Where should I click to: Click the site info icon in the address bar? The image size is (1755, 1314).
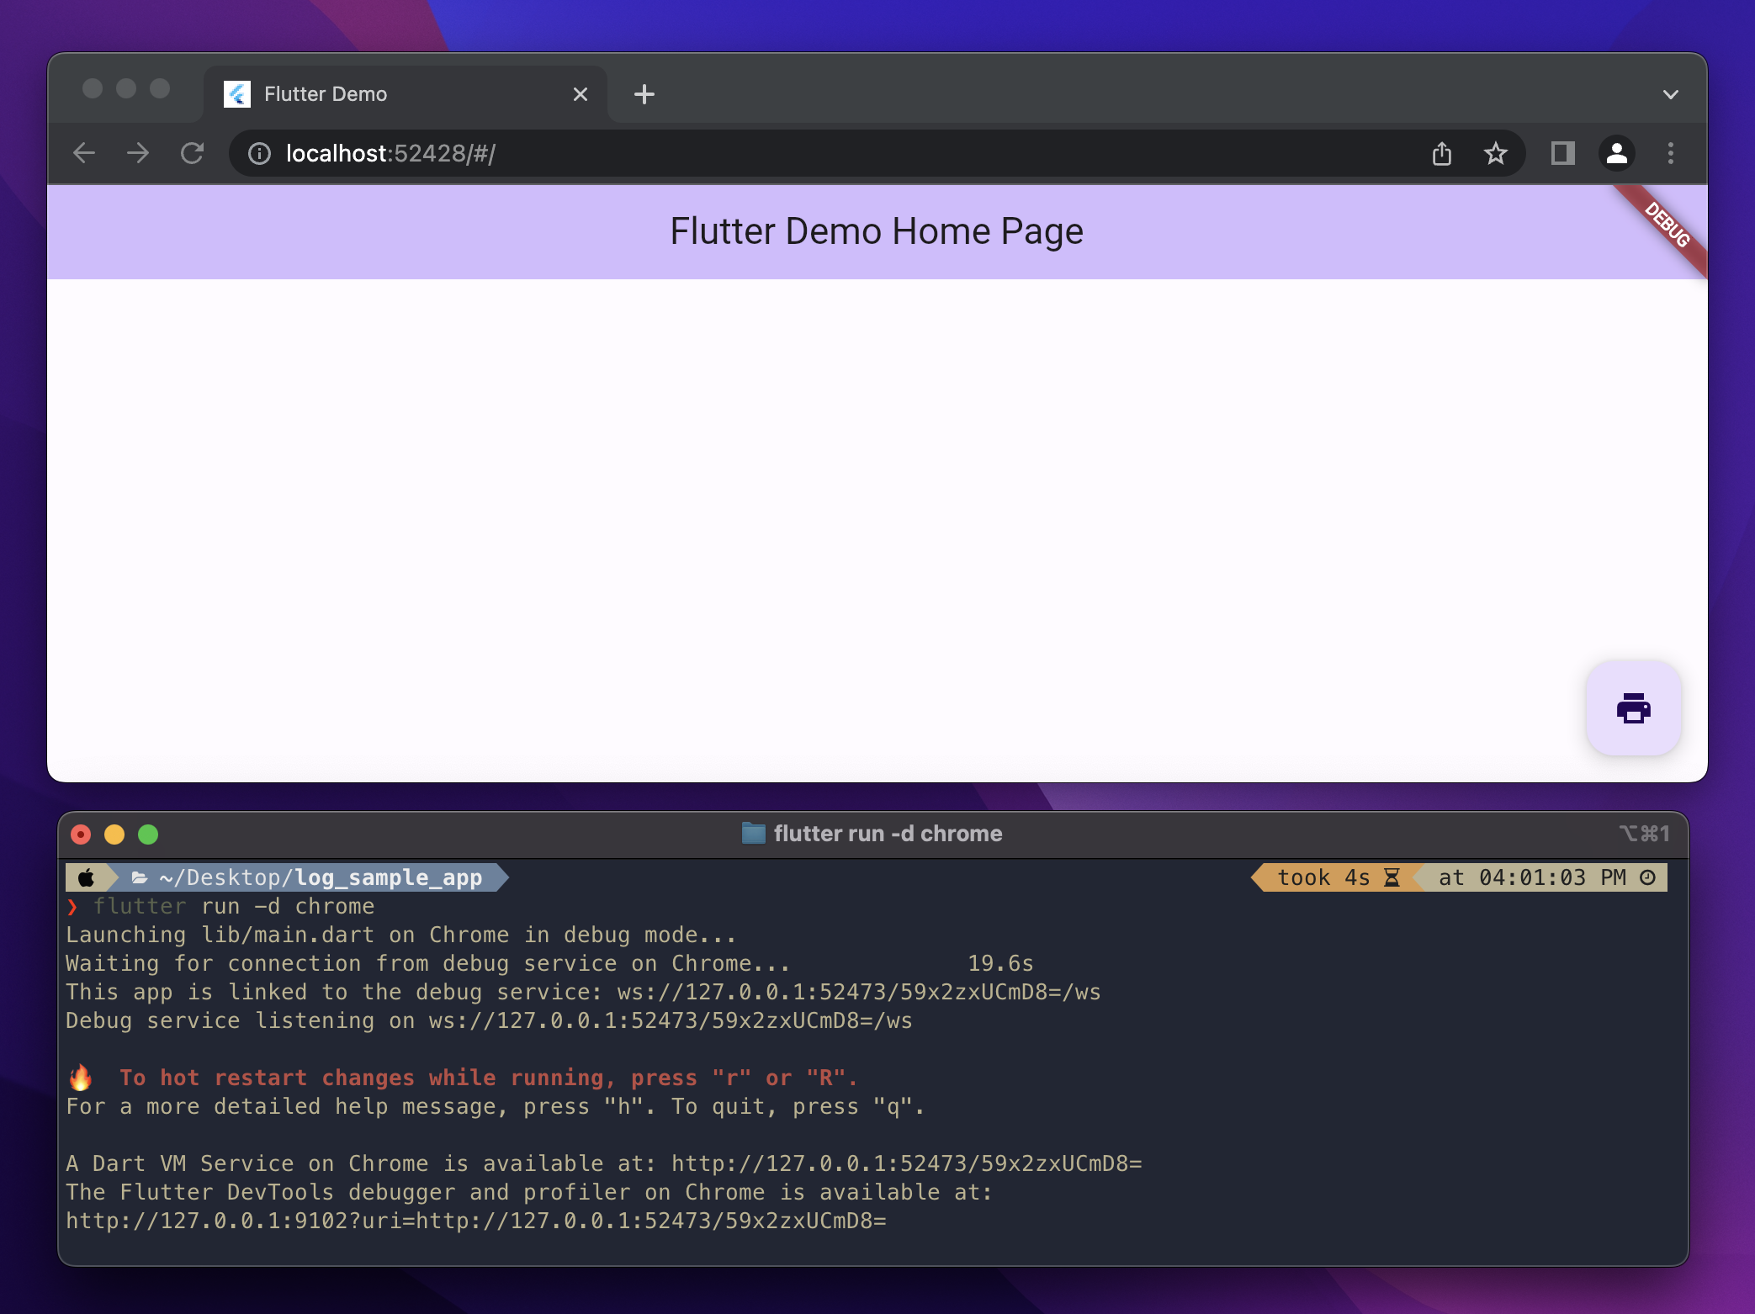(257, 153)
